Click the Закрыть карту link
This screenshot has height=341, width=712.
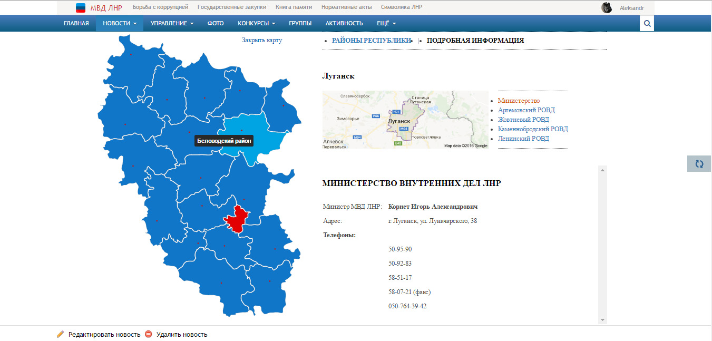coord(262,40)
